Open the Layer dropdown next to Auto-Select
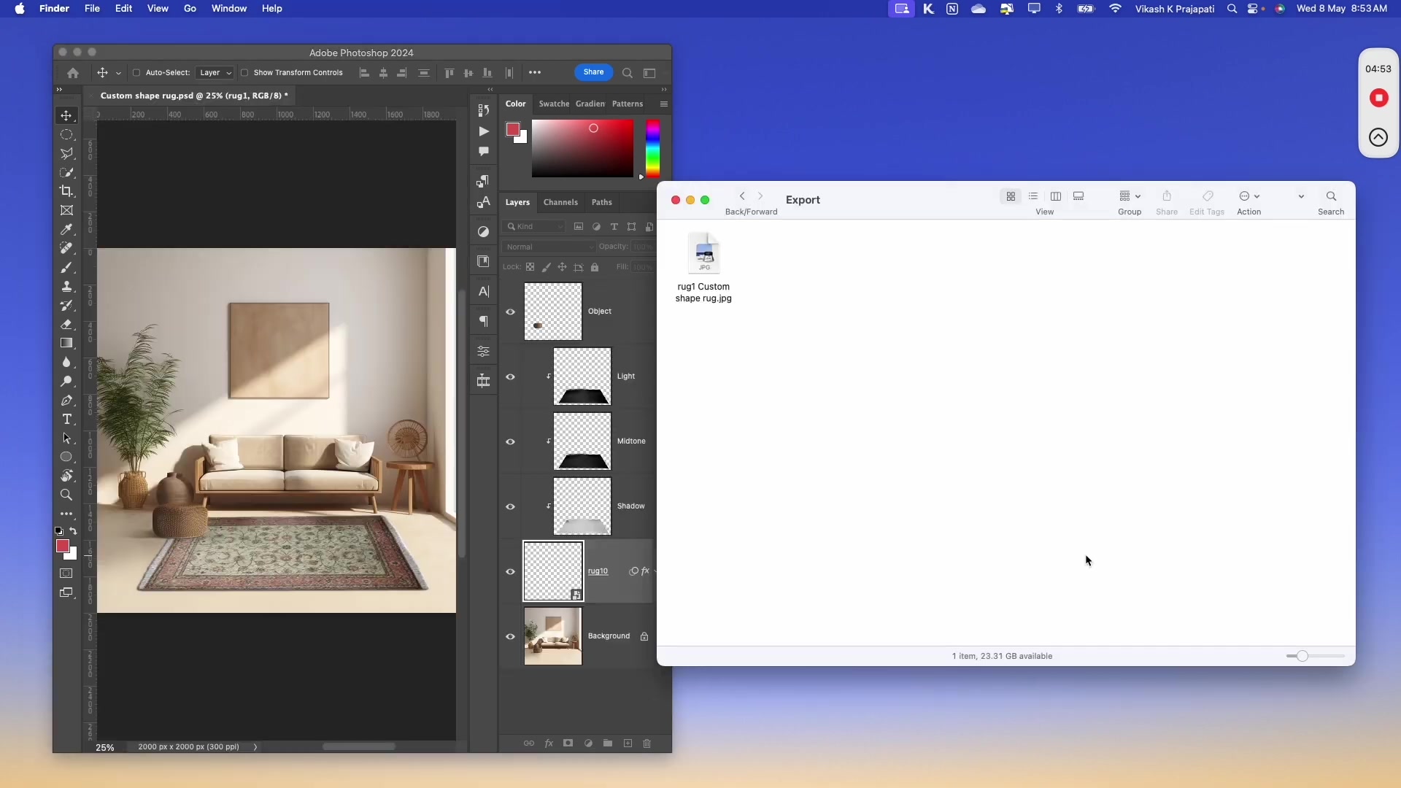The width and height of the screenshot is (1401, 788). [x=215, y=72]
